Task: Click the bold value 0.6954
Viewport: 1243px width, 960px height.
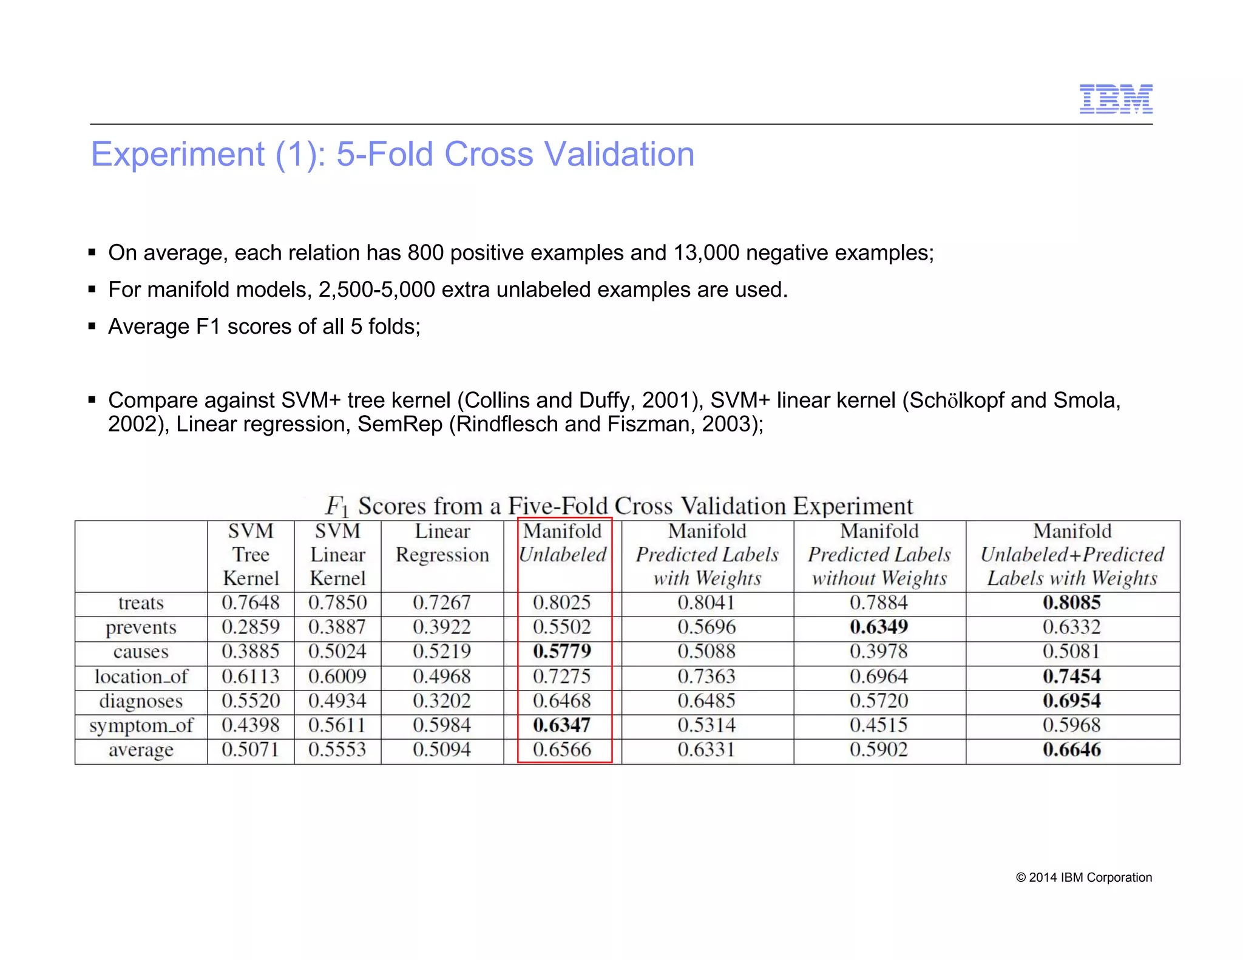Action: pos(1072,701)
